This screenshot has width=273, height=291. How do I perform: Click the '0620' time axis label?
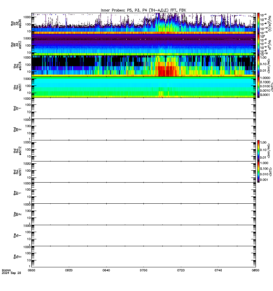point(69,270)
